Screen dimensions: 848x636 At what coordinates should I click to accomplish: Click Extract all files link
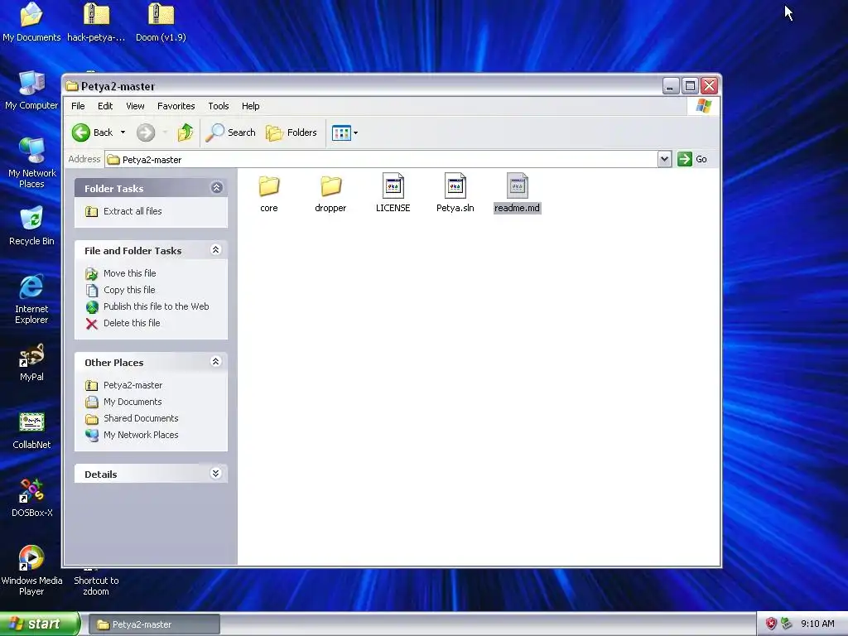pyautogui.click(x=132, y=211)
